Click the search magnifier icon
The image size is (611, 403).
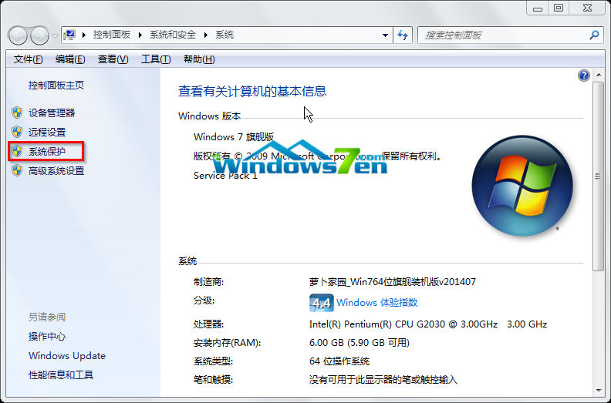click(594, 35)
